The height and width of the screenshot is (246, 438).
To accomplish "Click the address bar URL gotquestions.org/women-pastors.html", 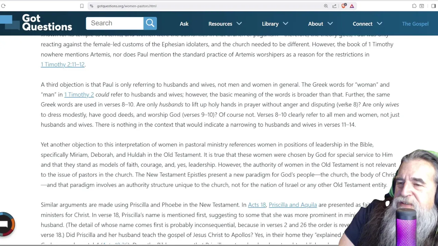I will point(127,6).
